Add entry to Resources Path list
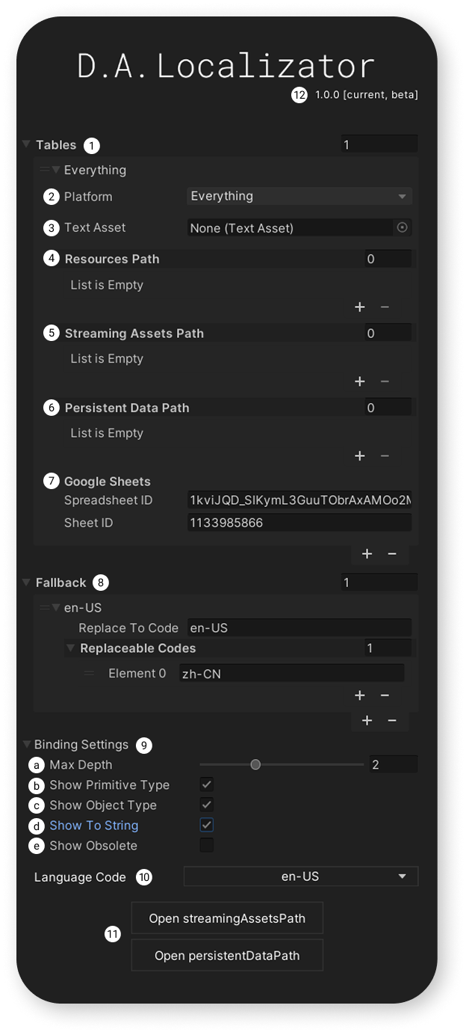 (x=359, y=307)
